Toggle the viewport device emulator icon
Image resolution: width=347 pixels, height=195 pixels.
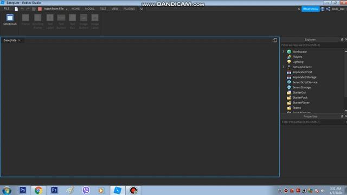click(275, 40)
